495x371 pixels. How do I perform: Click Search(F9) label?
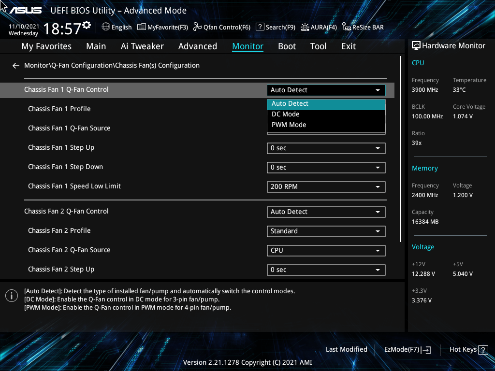pyautogui.click(x=280, y=28)
